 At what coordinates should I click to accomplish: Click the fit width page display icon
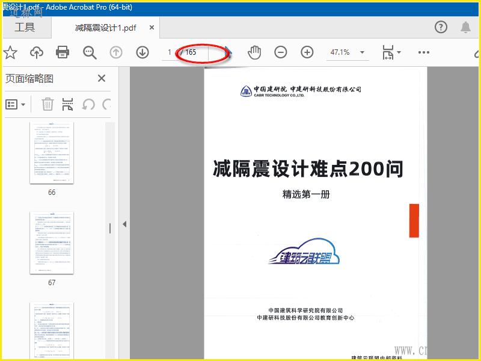click(x=388, y=52)
